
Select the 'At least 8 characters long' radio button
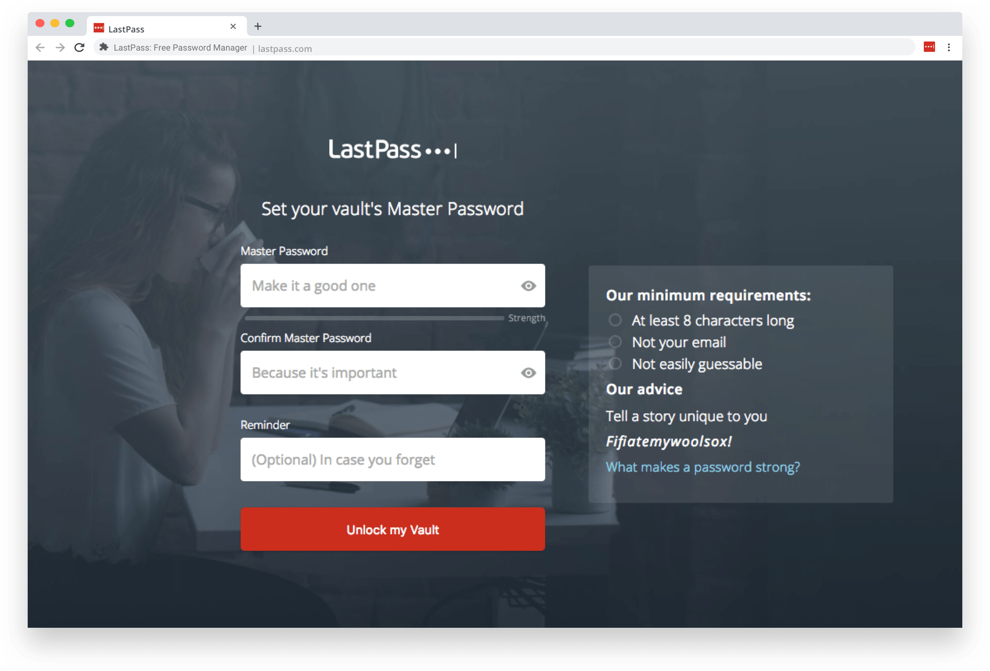coord(615,320)
